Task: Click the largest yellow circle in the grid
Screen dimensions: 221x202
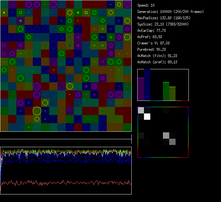Action: coord(37,111)
